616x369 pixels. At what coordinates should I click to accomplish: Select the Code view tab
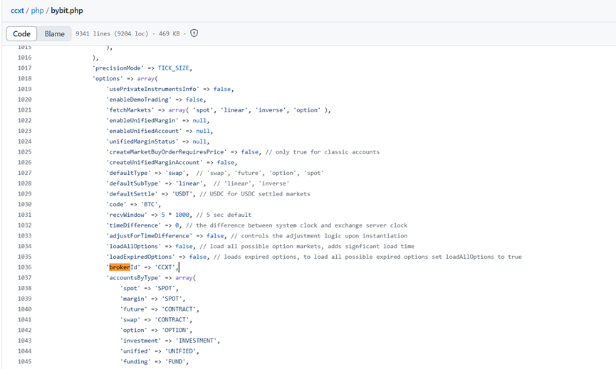(22, 33)
